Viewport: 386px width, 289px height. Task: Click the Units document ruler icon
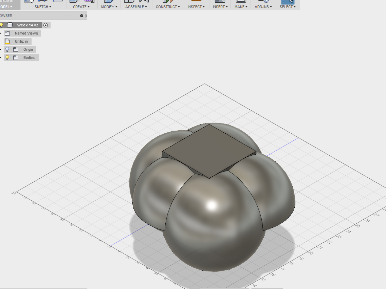click(x=7, y=41)
